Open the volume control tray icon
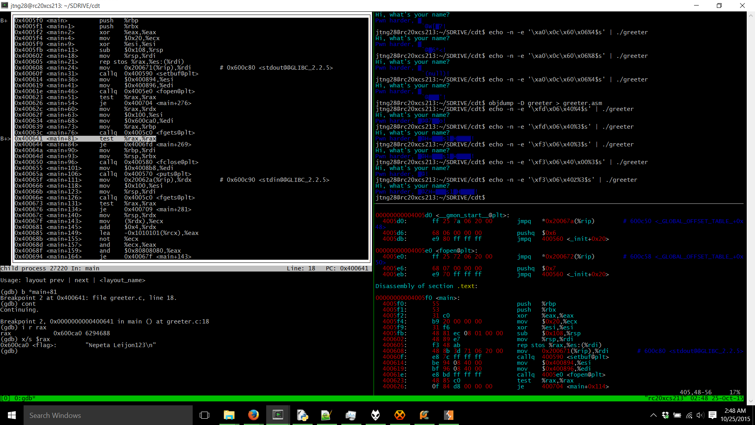This screenshot has width=755, height=425. [x=700, y=415]
